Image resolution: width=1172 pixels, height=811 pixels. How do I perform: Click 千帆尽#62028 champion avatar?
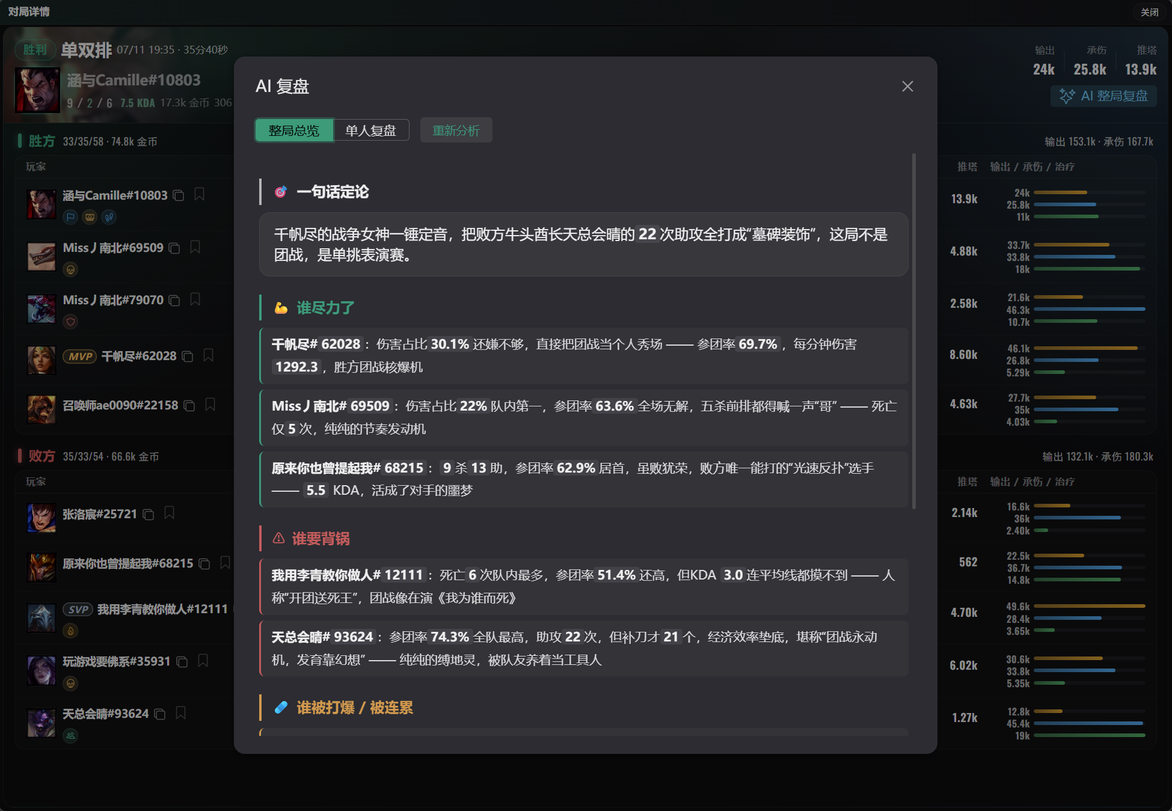click(41, 360)
